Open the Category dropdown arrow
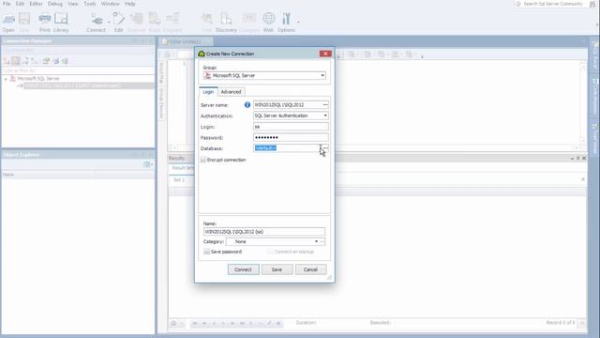This screenshot has width=600, height=338. point(316,241)
